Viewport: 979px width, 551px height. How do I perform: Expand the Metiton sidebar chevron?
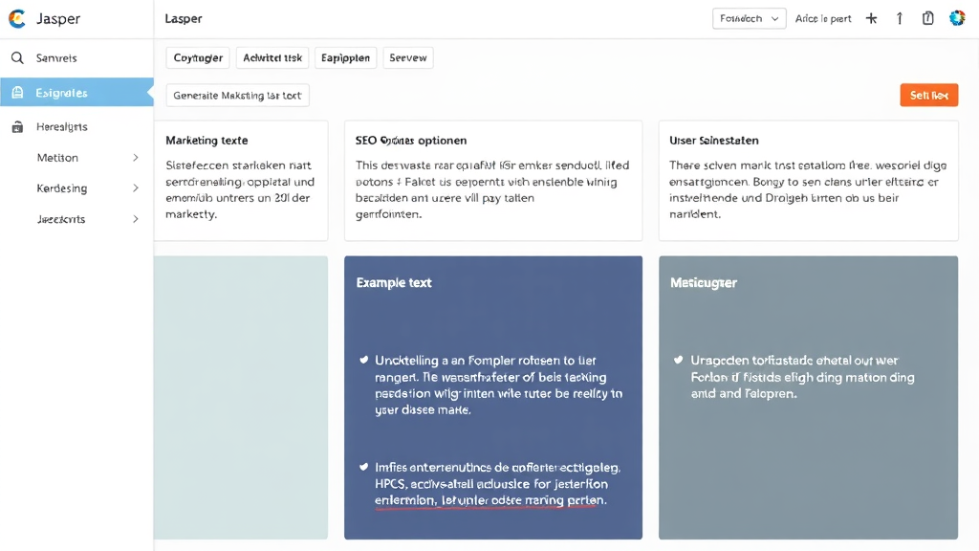pyautogui.click(x=136, y=158)
